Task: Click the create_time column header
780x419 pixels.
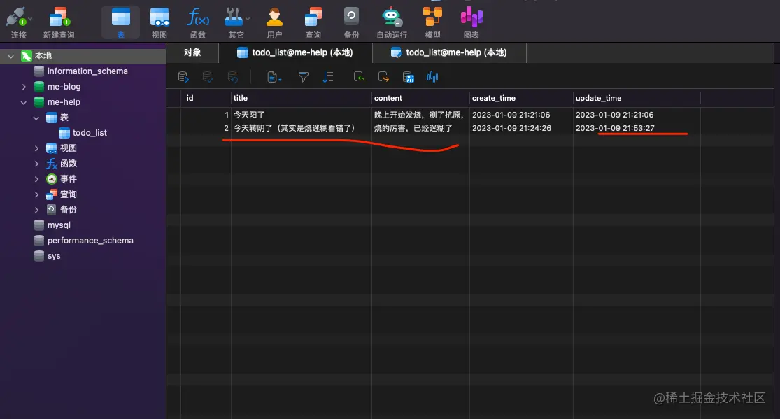Action: tap(521, 98)
